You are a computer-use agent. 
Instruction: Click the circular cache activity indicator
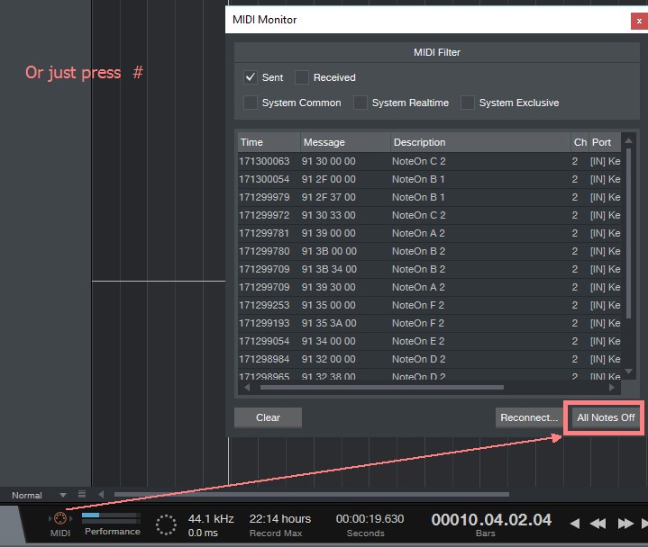166,525
